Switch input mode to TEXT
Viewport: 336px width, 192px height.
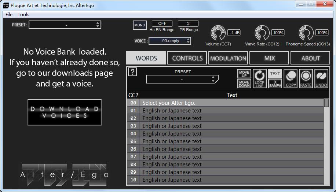click(275, 74)
